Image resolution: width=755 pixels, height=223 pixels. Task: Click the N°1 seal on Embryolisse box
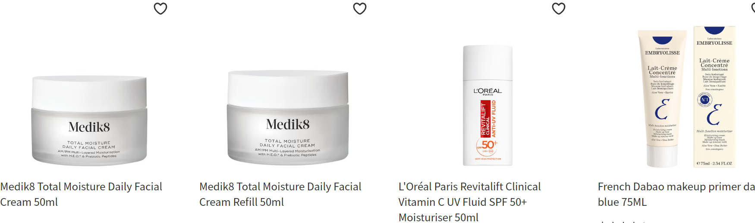705,100
